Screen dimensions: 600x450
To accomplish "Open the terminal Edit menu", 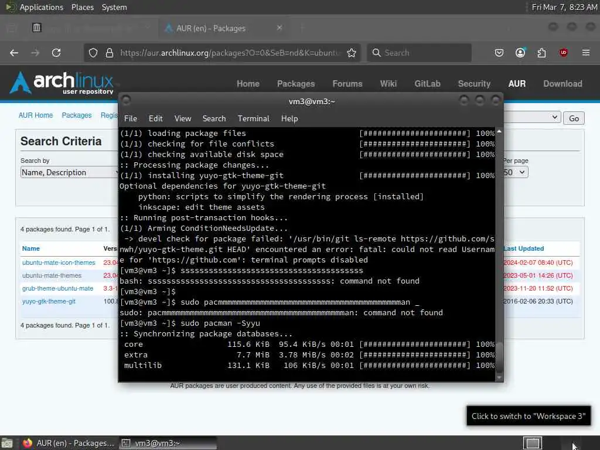I will pos(156,118).
